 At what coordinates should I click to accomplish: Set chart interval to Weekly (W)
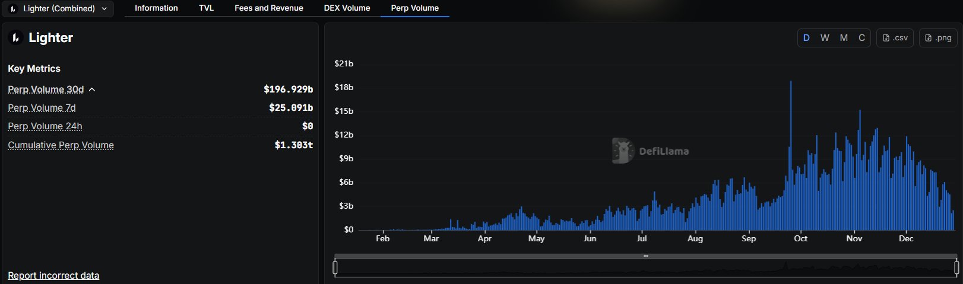point(825,38)
